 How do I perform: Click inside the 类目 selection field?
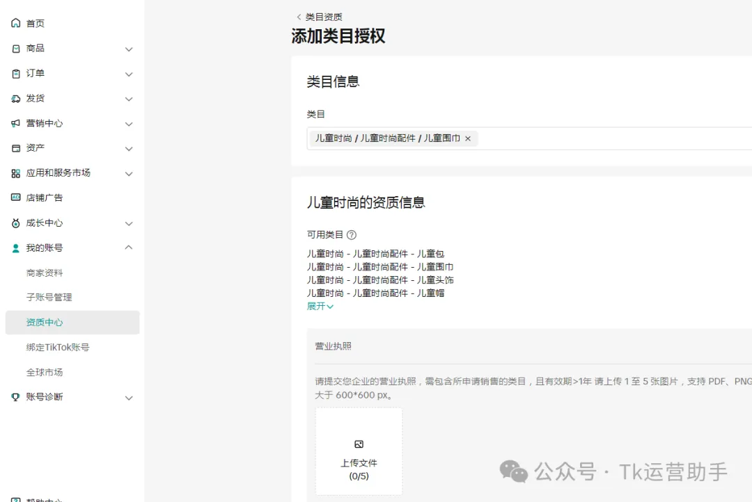(x=613, y=138)
